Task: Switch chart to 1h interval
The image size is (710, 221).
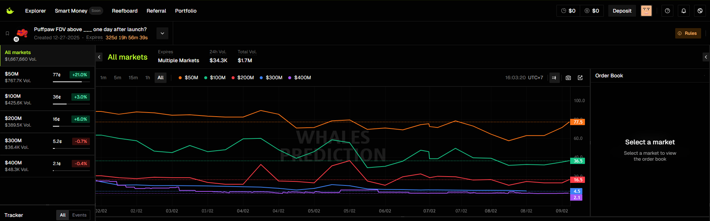Action: pyautogui.click(x=148, y=78)
